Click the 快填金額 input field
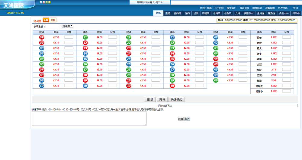Viewport: 302px width, 160px height. 52,27
